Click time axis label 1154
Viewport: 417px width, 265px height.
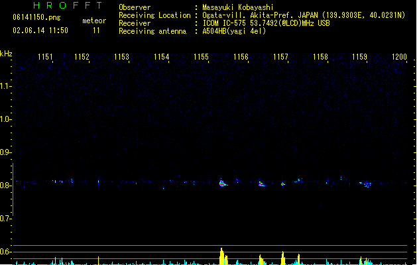(x=161, y=57)
